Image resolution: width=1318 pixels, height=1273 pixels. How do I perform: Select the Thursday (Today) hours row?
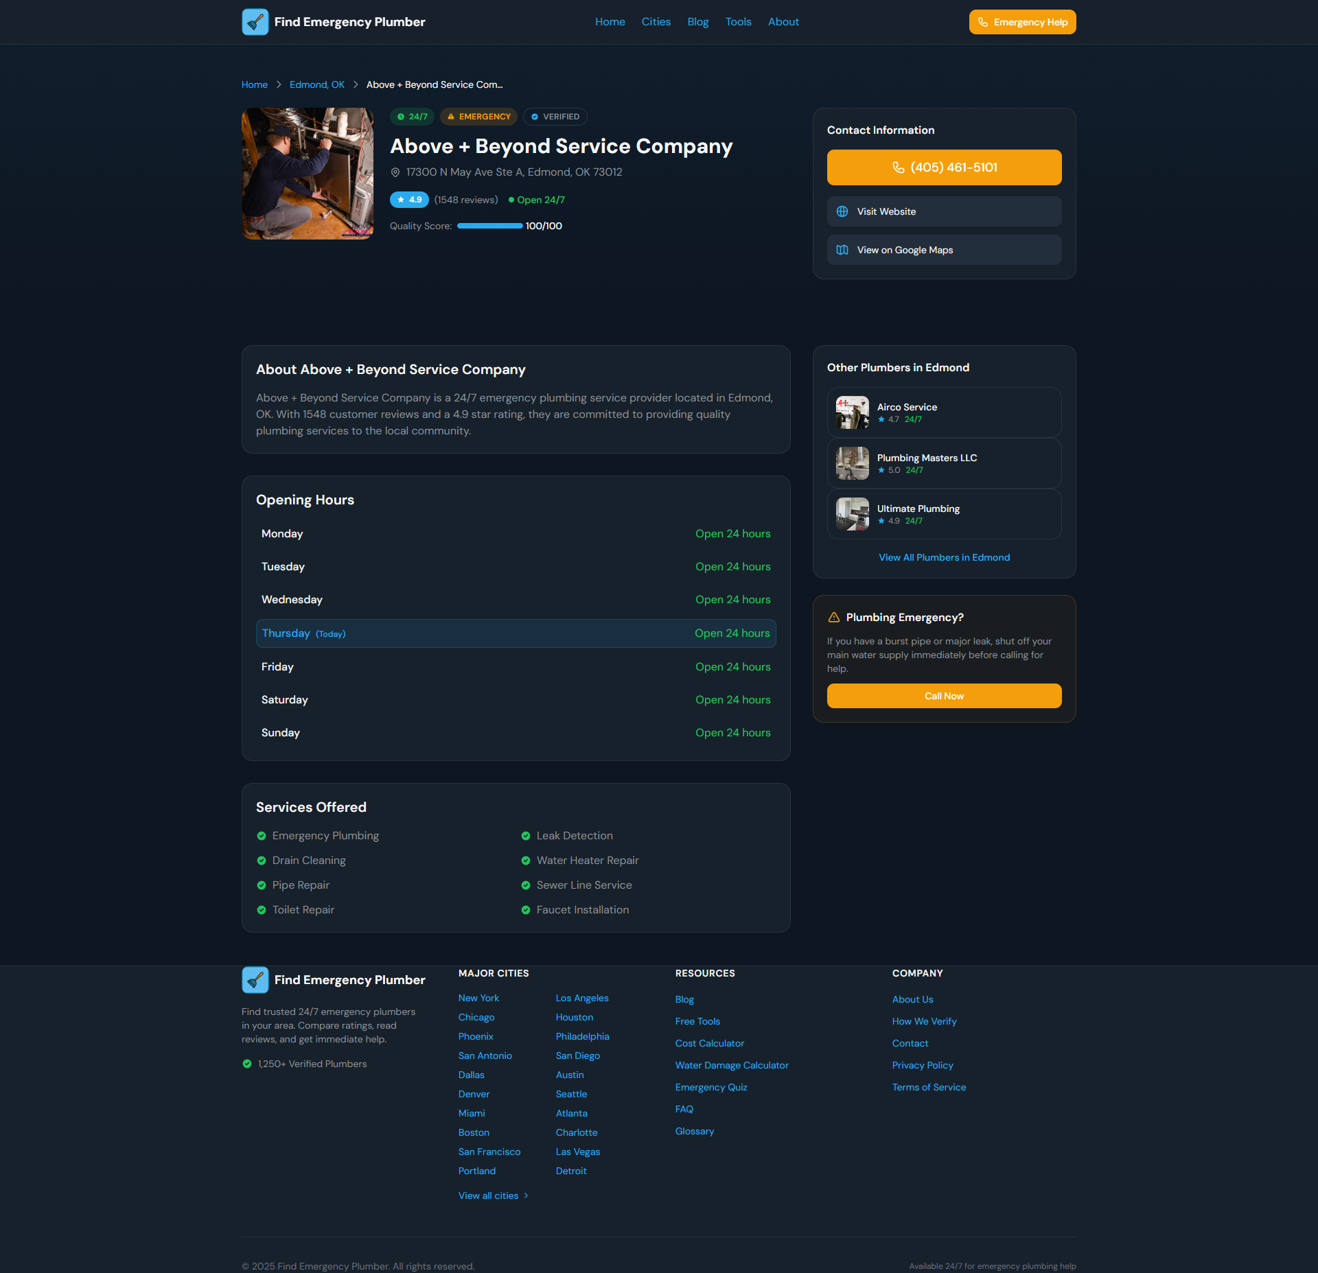pyautogui.click(x=516, y=633)
